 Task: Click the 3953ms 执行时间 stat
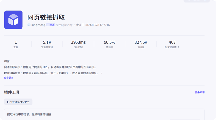coord(78,44)
